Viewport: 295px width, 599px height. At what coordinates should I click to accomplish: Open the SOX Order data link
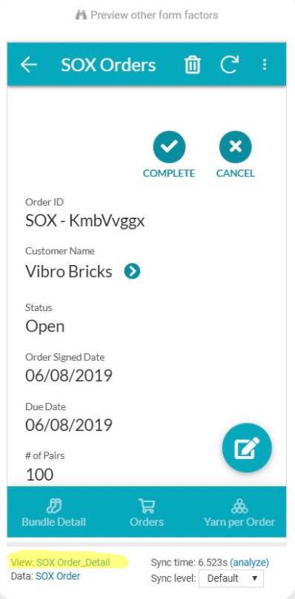pyautogui.click(x=58, y=576)
